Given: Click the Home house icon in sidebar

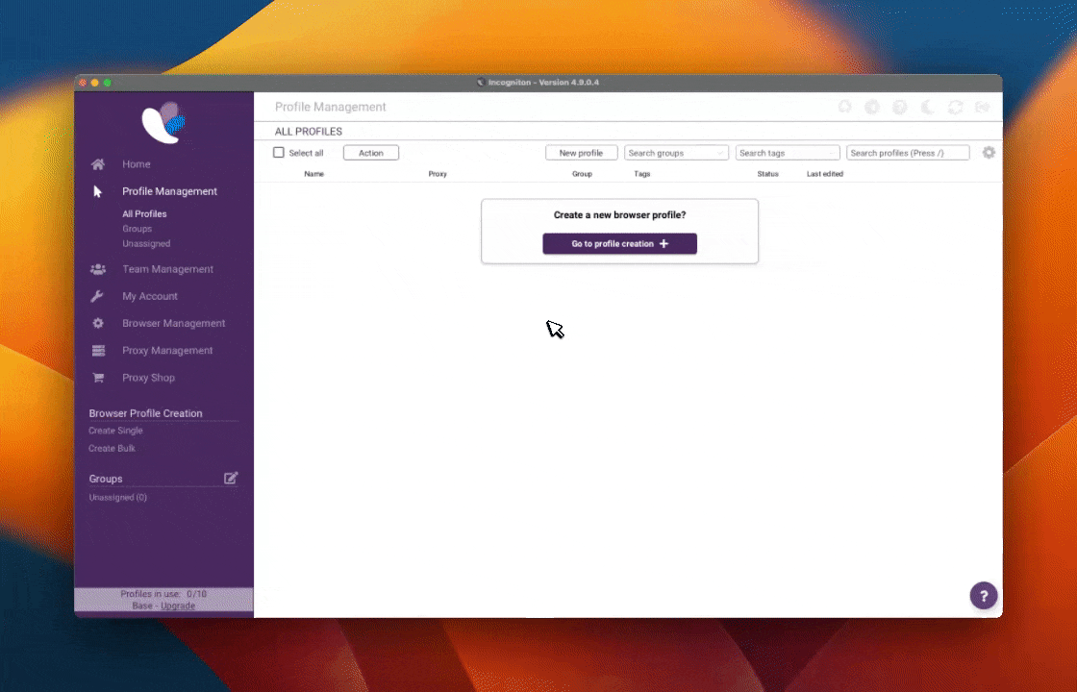Looking at the screenshot, I should [98, 164].
